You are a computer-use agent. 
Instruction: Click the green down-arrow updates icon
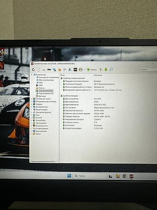(106, 70)
